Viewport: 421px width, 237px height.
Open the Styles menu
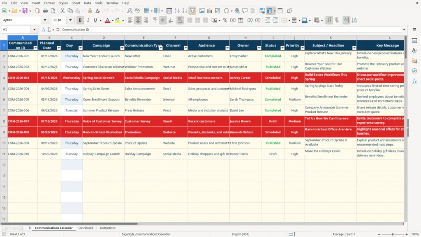[63, 3]
